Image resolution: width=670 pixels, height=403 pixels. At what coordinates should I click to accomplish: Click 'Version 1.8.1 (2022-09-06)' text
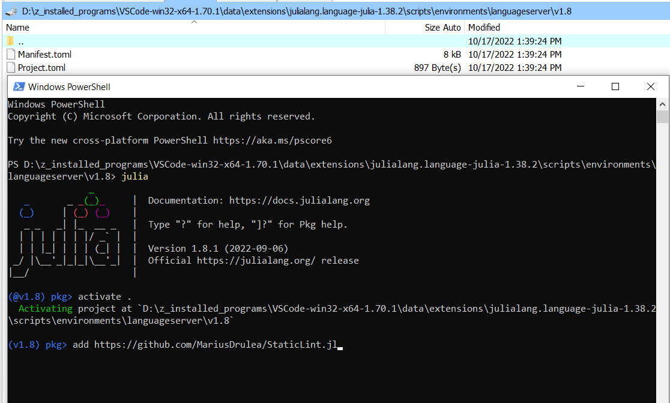tap(218, 248)
